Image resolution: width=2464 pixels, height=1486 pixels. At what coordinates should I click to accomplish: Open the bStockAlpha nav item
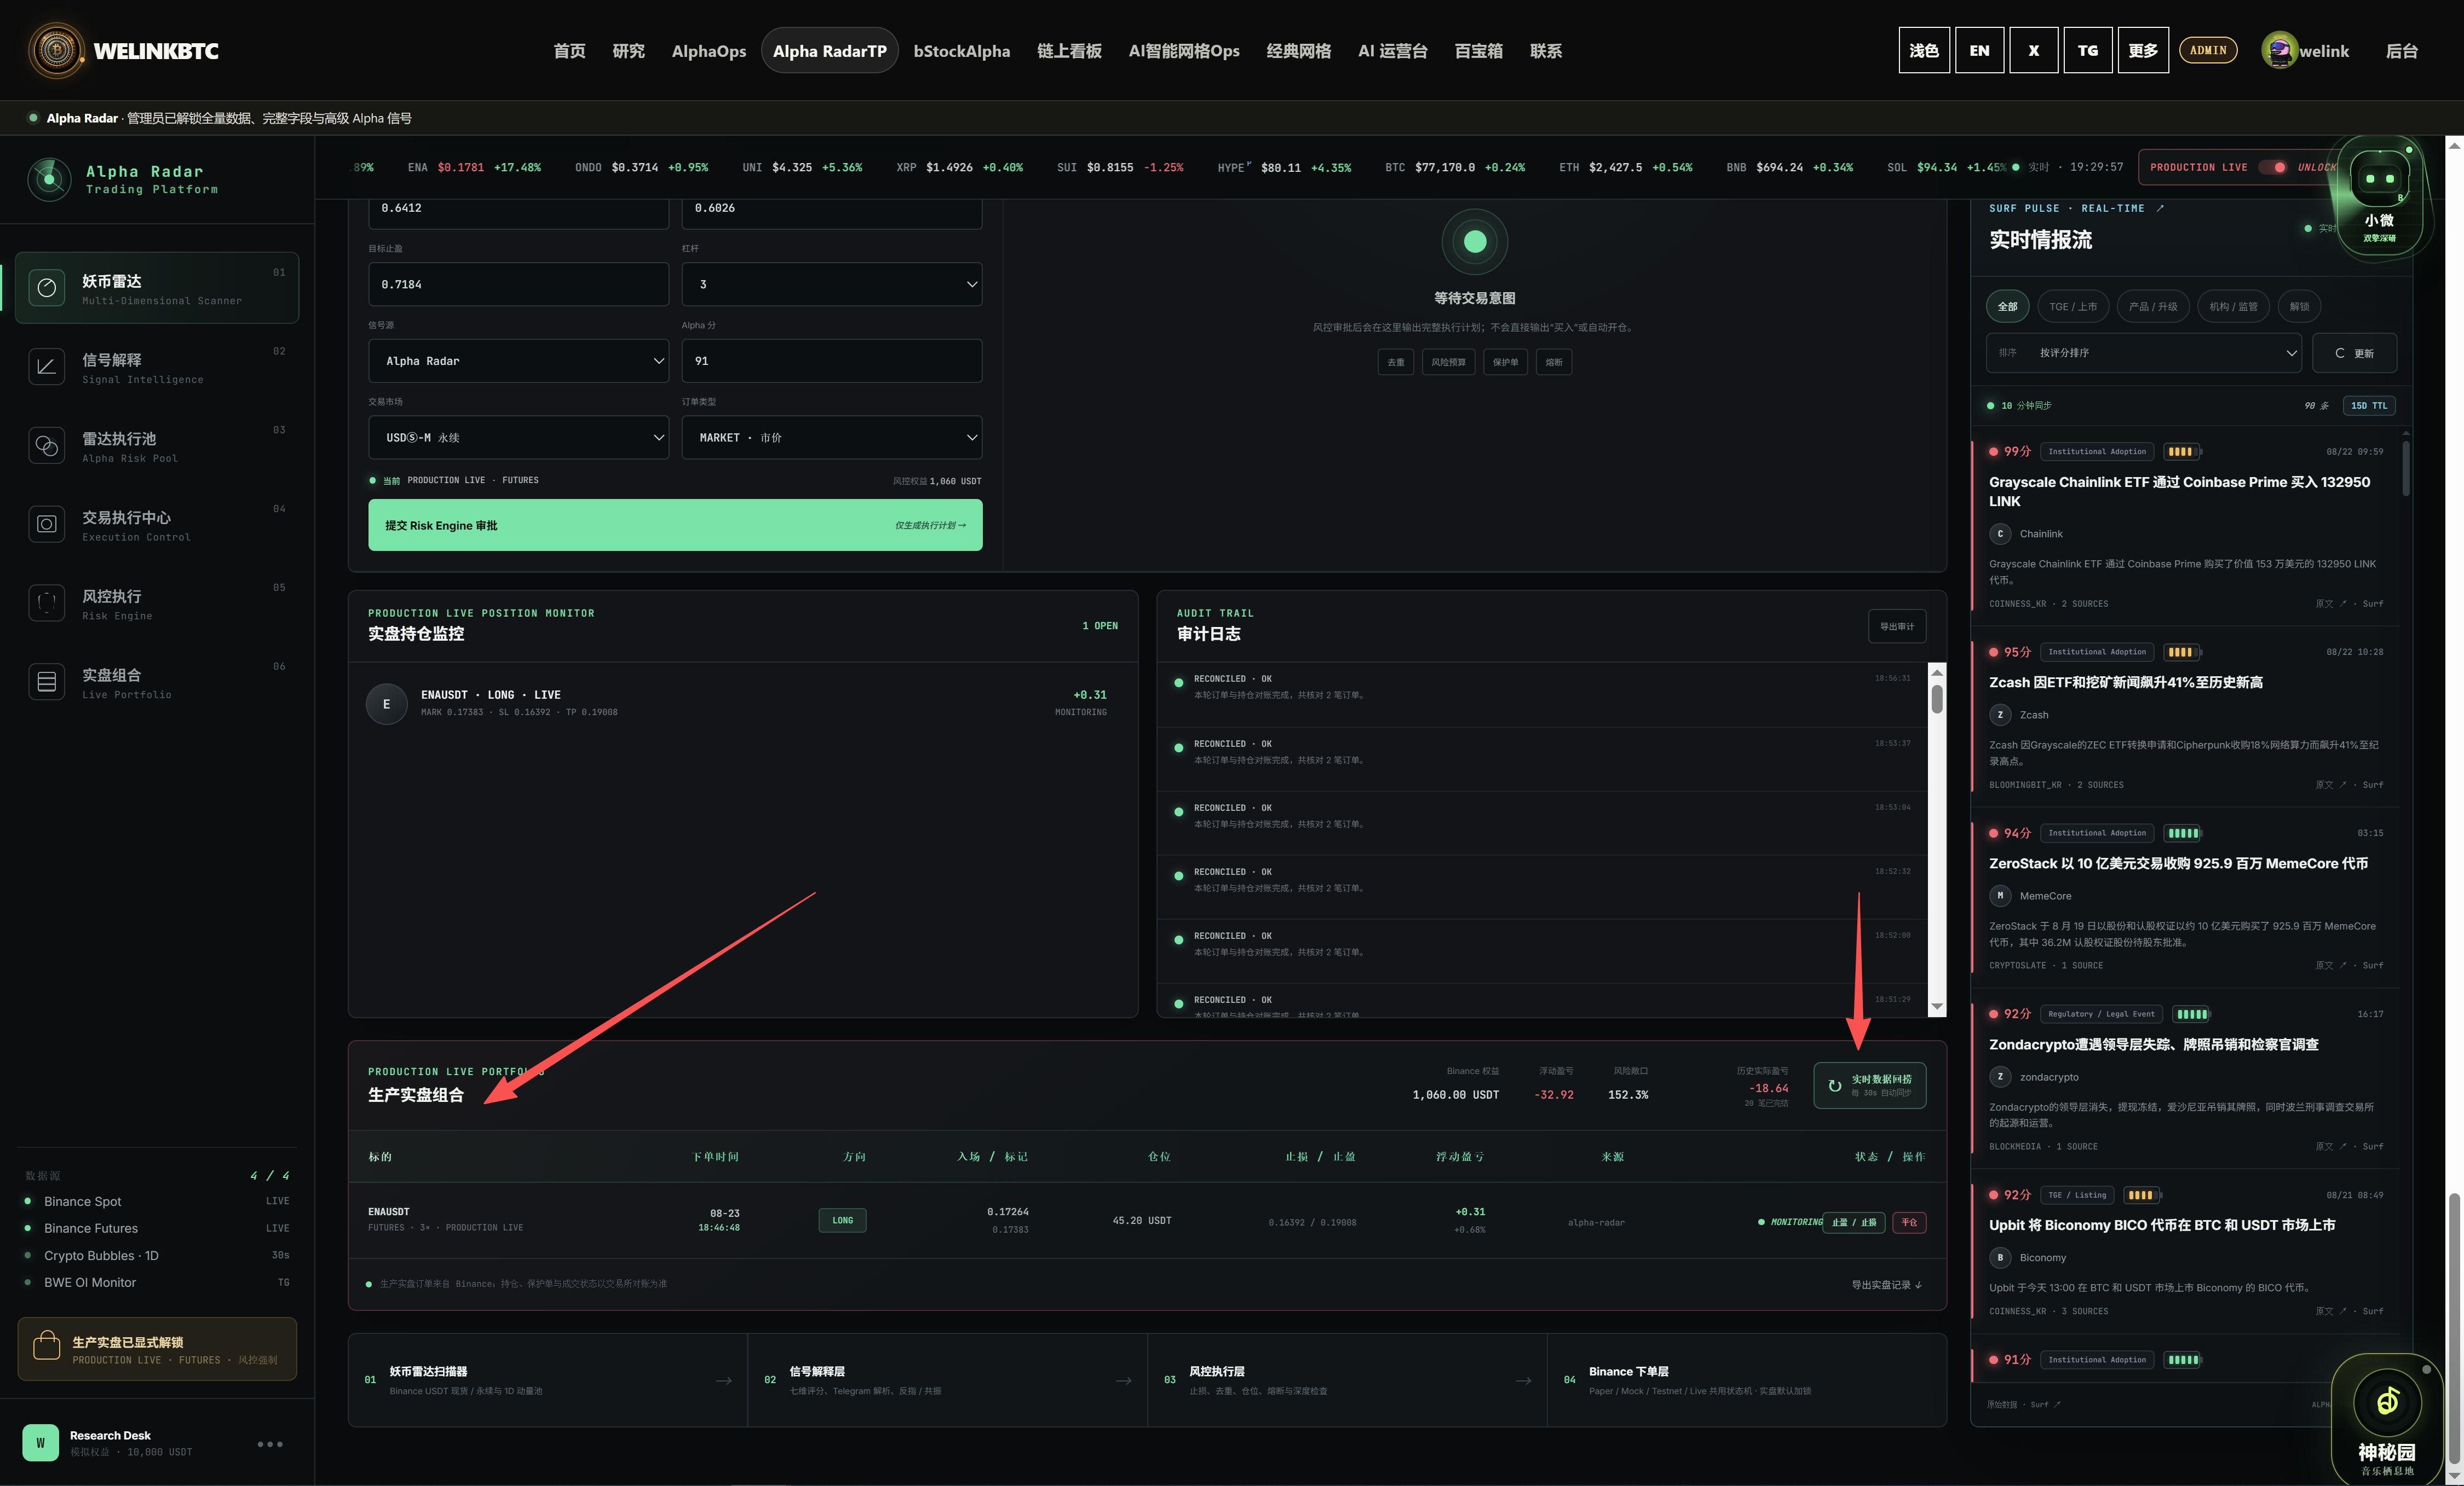click(961, 51)
